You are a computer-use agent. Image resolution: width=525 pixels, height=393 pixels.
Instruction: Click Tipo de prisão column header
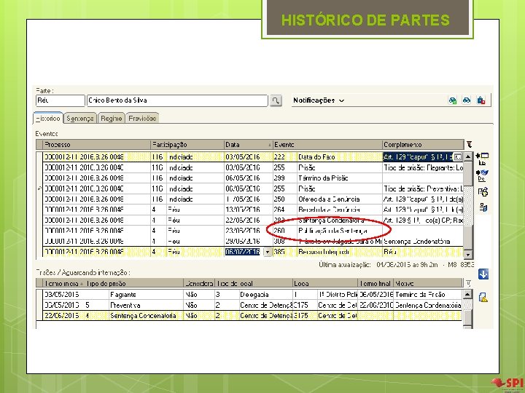[x=133, y=283]
